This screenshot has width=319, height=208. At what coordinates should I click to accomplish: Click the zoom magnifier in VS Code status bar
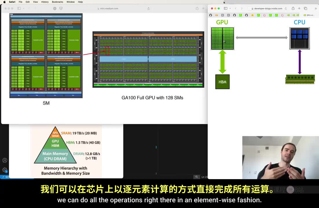[x=197, y=177]
